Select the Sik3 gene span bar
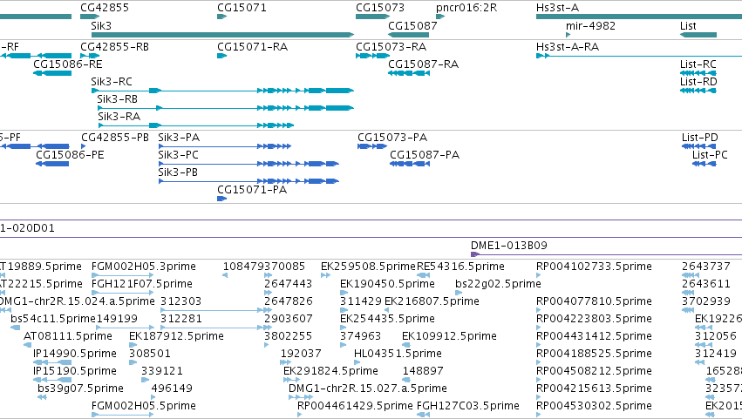742x419 pixels. click(x=222, y=35)
